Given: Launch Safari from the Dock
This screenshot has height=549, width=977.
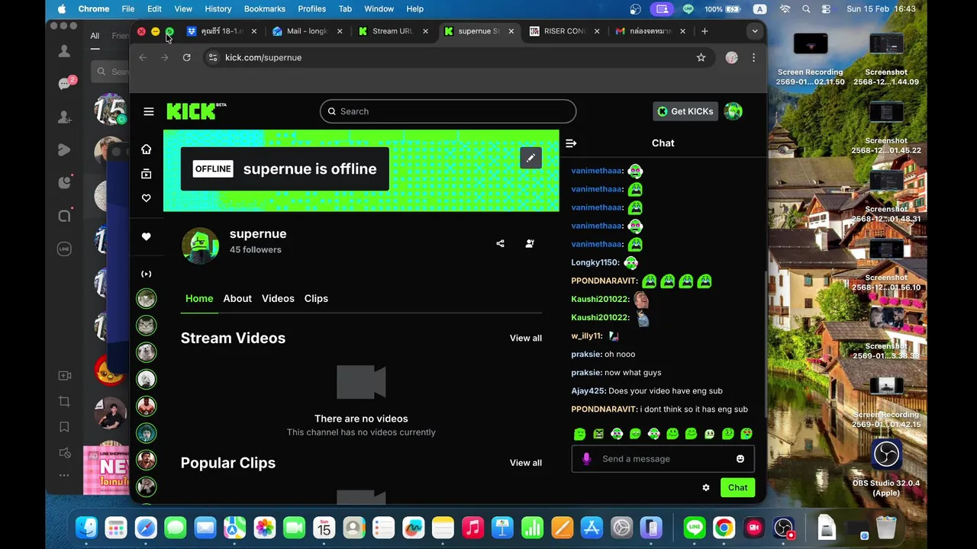Looking at the screenshot, I should pyautogui.click(x=146, y=528).
